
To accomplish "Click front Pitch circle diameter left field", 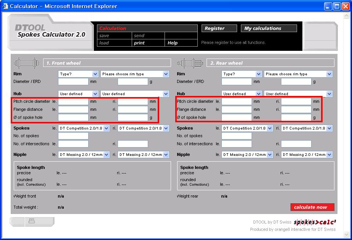I will click(73, 101).
